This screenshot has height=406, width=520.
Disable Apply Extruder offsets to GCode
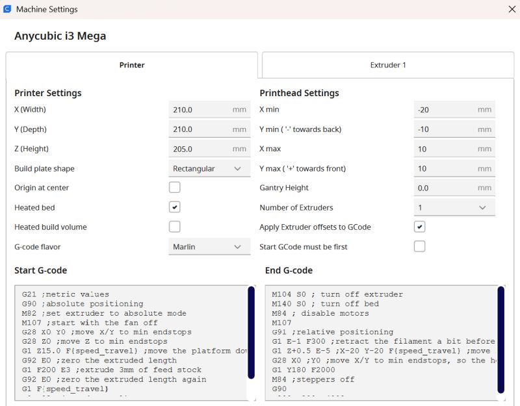click(420, 227)
